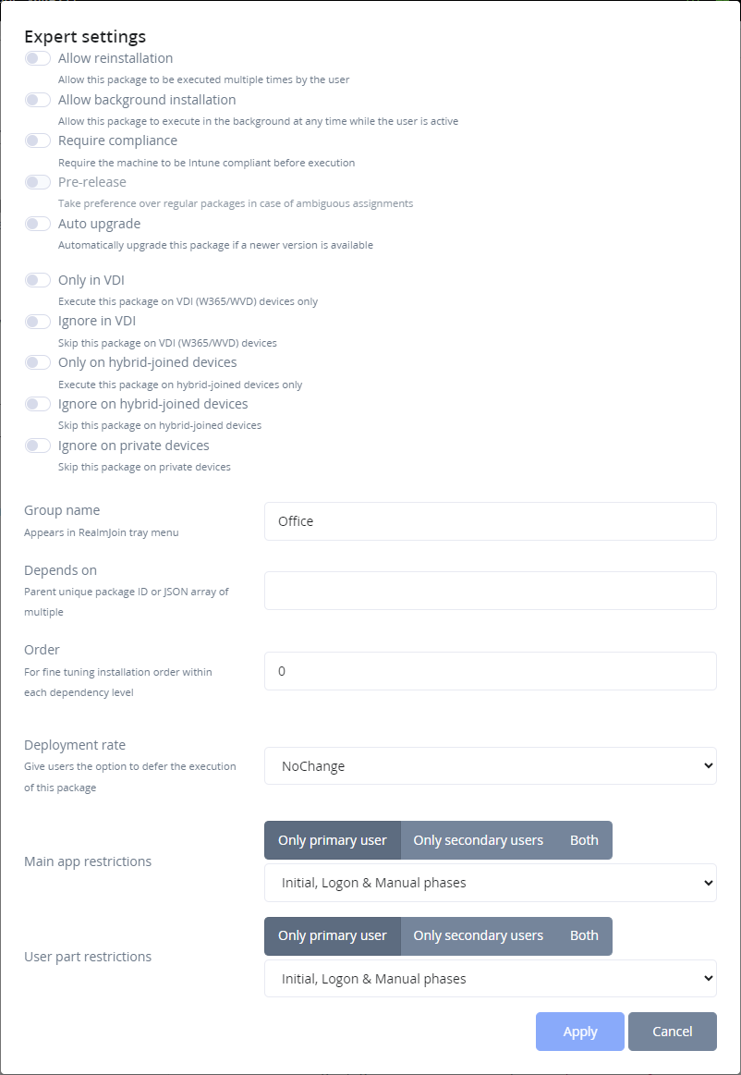
Task: Enable Auto upgrade toggle
Action: (x=38, y=224)
